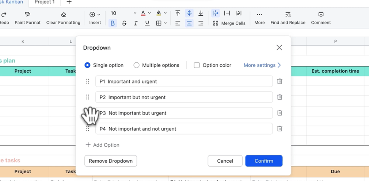This screenshot has width=369, height=181.
Task: Open the More toolbar menu
Action: (x=259, y=18)
